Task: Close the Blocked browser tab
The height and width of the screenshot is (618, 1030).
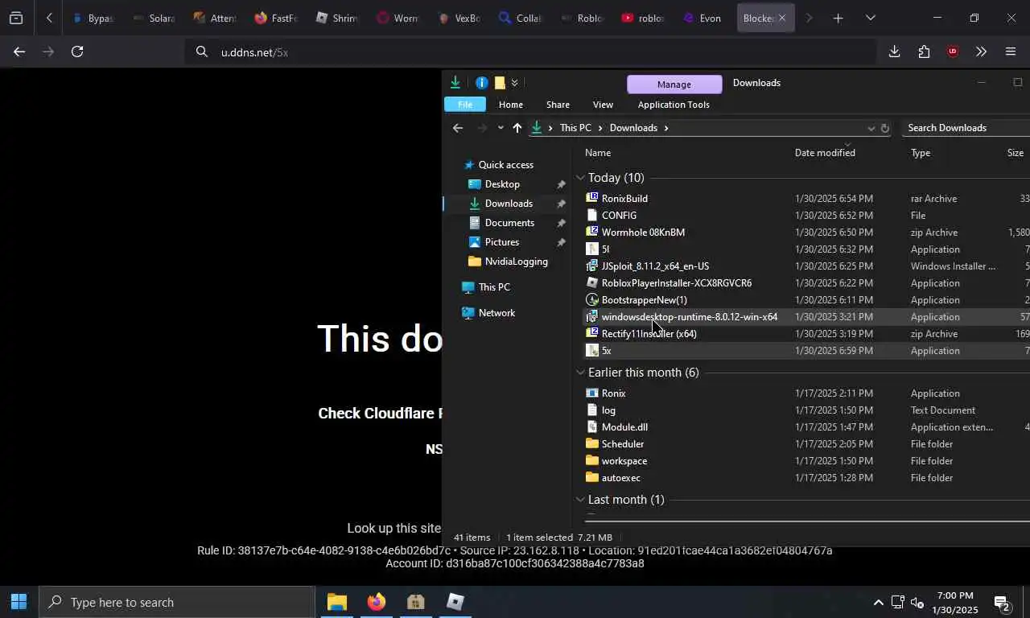Action: 781,18
